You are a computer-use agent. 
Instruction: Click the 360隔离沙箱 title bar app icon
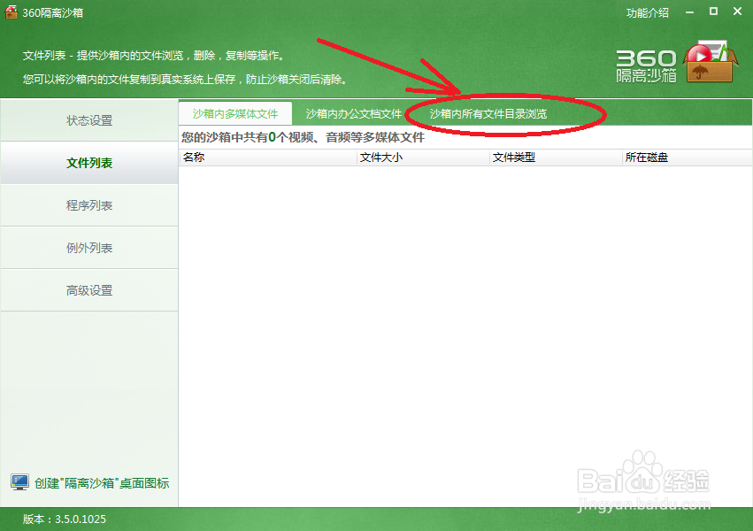[11, 12]
